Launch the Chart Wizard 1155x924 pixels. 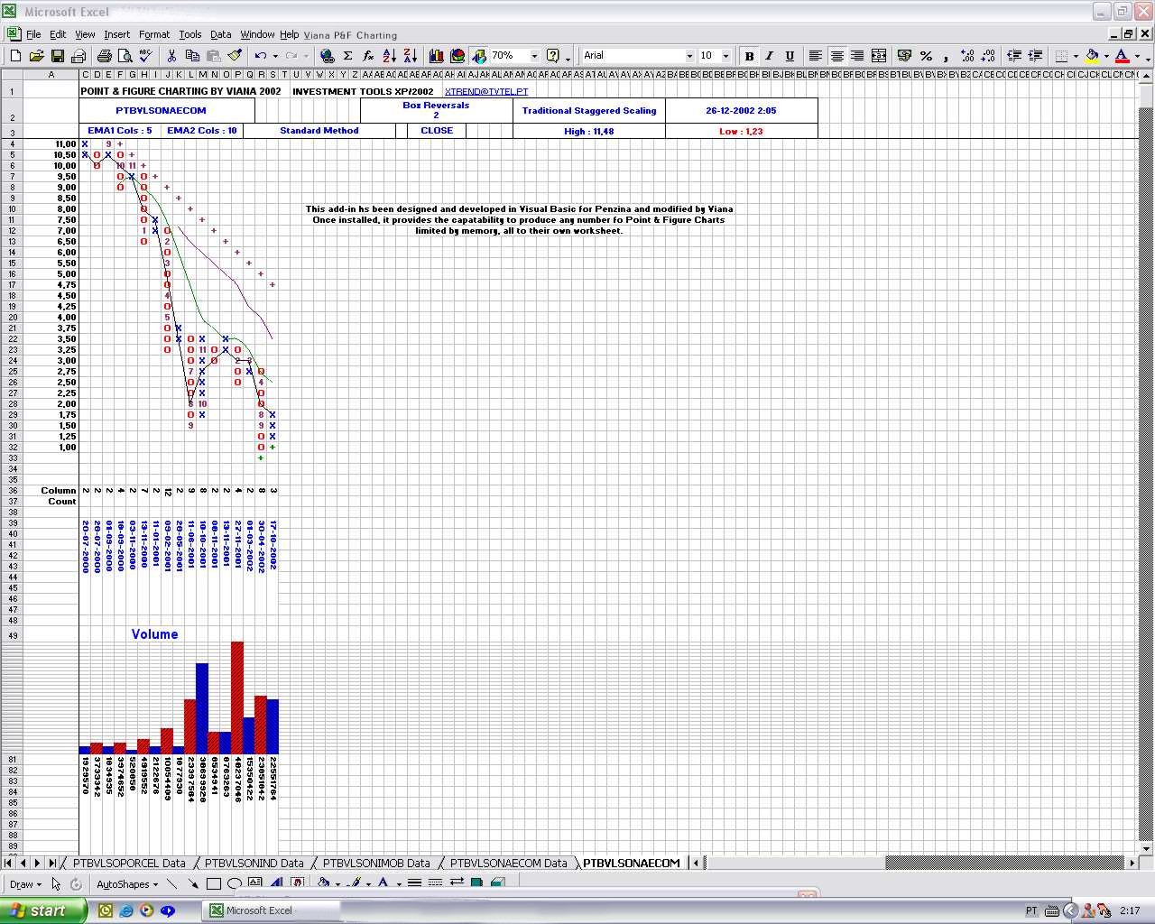point(436,56)
